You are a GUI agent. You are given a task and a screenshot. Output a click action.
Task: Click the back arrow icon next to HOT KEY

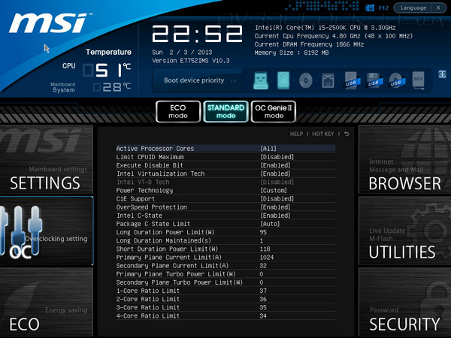click(x=347, y=134)
